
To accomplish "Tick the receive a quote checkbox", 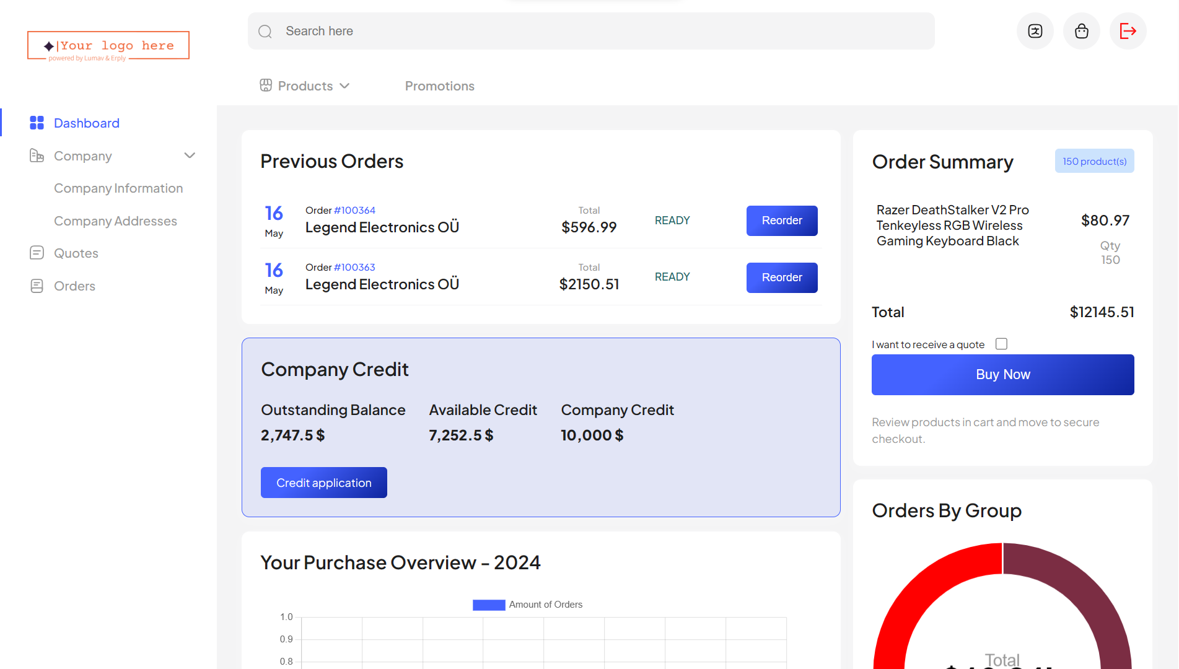I will (1001, 344).
